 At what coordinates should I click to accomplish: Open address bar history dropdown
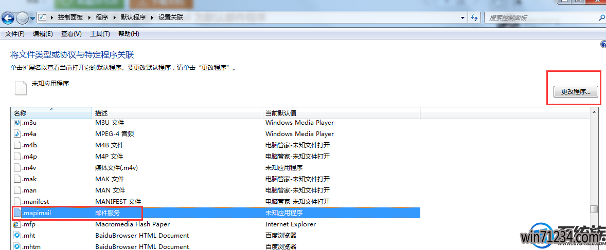click(462, 18)
